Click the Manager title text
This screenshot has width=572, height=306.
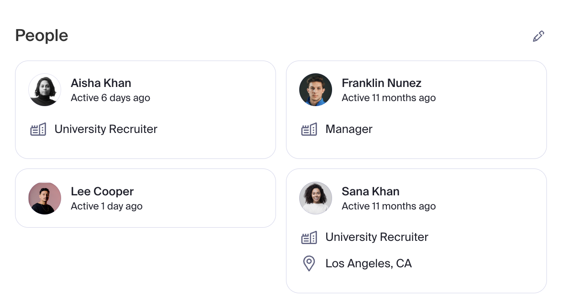pos(349,129)
